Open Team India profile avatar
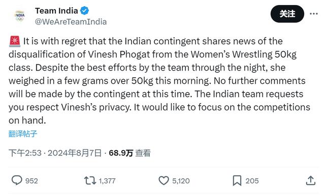 [20, 16]
